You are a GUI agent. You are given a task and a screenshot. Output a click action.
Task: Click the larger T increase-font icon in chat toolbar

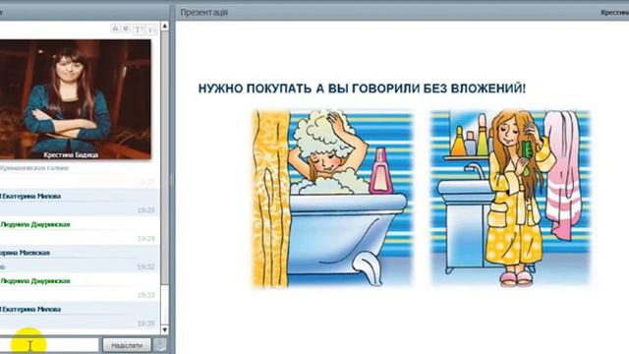(x=138, y=29)
